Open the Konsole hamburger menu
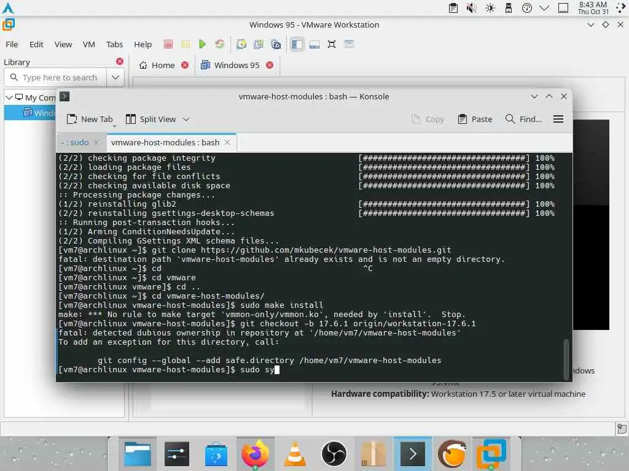Screen dimensions: 629x471 (558, 119)
